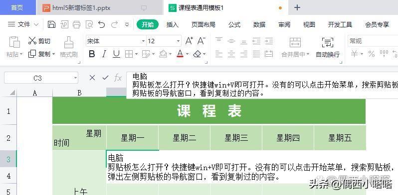The height and width of the screenshot is (195, 398).
Task: Open the 开发工具 (Developer Tools) tab
Action: coord(340,24)
